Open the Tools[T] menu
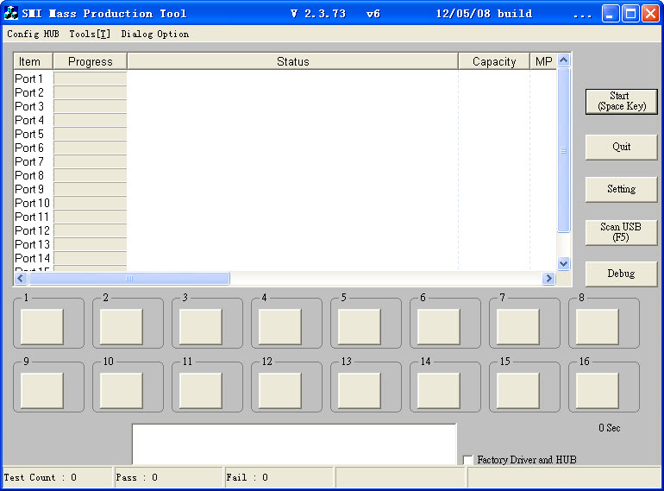 click(90, 34)
